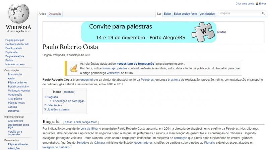This screenshot has width=268, height=150.
Task: Open the governadores article link
Action: [143, 143]
